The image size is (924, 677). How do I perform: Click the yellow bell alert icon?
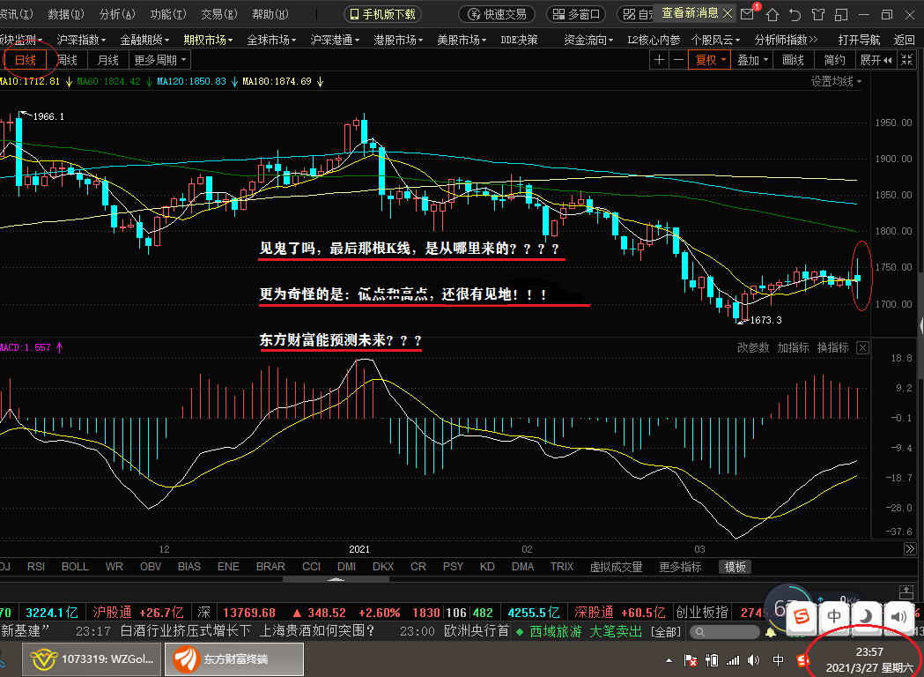pos(770,633)
